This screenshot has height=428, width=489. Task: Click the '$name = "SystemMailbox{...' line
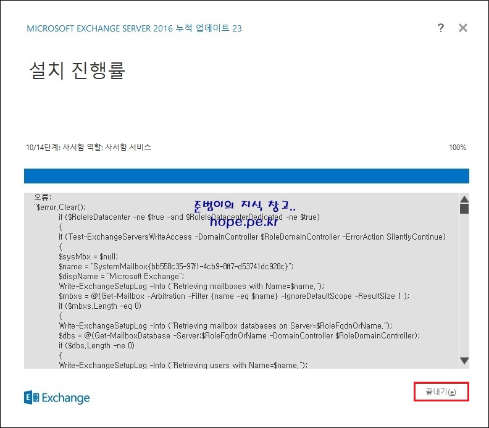(x=176, y=266)
